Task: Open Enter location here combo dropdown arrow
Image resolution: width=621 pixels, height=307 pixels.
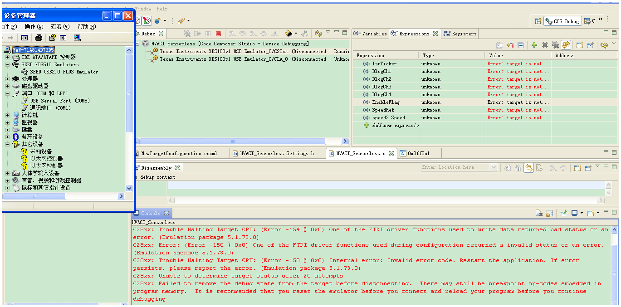Action: (x=494, y=167)
